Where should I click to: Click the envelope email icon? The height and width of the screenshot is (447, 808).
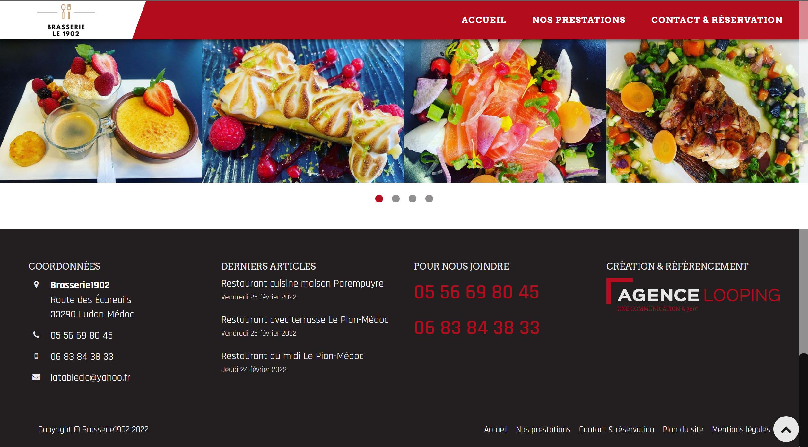point(36,377)
